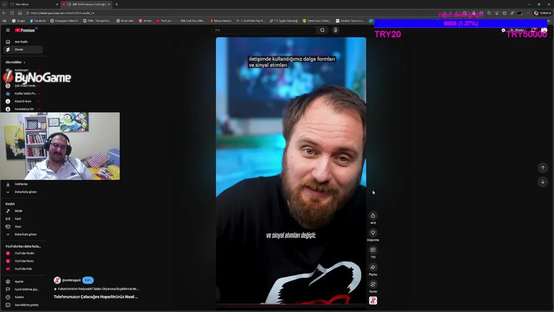Screen dimensions: 554x312
Task: Open the Google bookmark
Action: click(x=19, y=21)
